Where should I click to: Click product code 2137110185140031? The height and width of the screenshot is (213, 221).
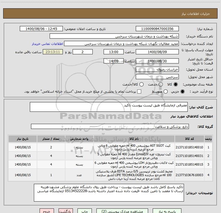click(x=189, y=156)
